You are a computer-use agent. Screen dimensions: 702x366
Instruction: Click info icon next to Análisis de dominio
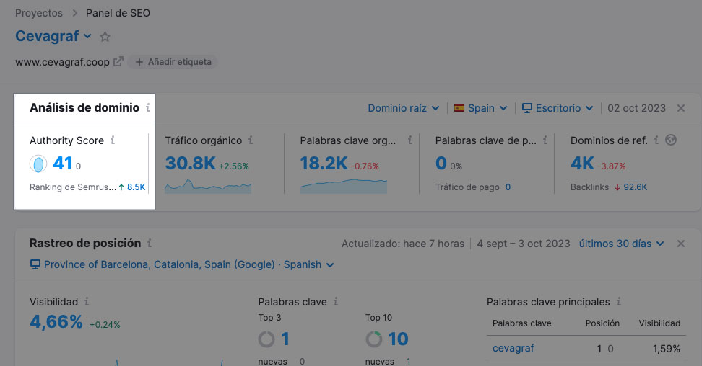[148, 108]
